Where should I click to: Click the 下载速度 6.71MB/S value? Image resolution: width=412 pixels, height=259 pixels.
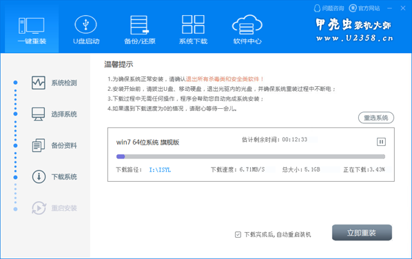(238, 169)
